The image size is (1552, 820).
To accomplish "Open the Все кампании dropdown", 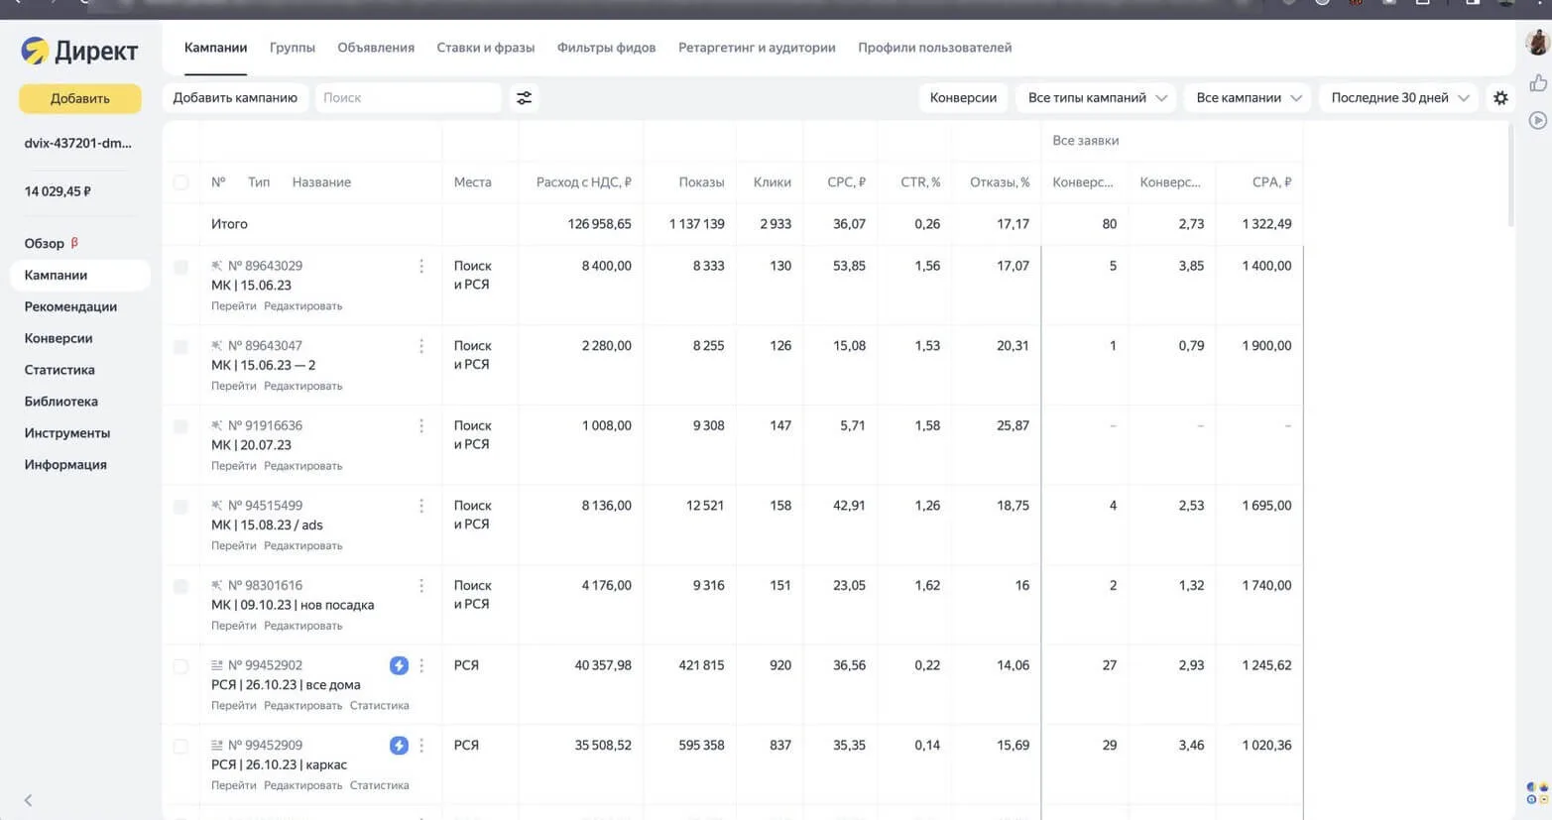I will [1249, 98].
